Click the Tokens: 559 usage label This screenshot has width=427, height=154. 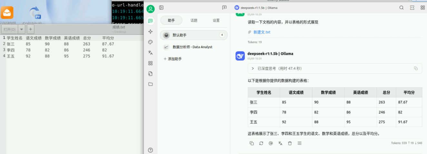pos(406,143)
